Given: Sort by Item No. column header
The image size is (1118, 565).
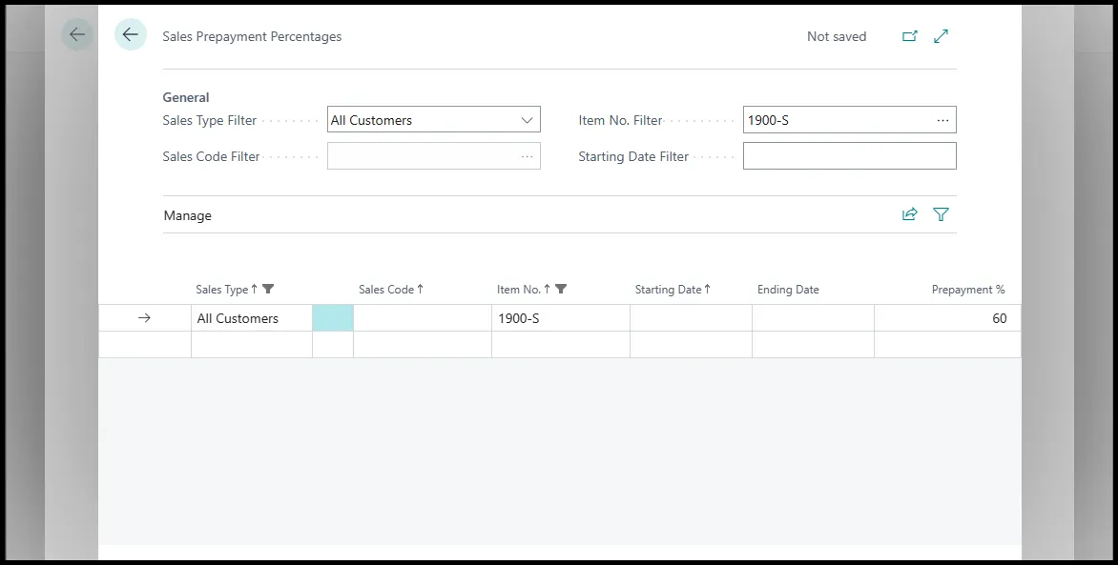Looking at the screenshot, I should [524, 290].
